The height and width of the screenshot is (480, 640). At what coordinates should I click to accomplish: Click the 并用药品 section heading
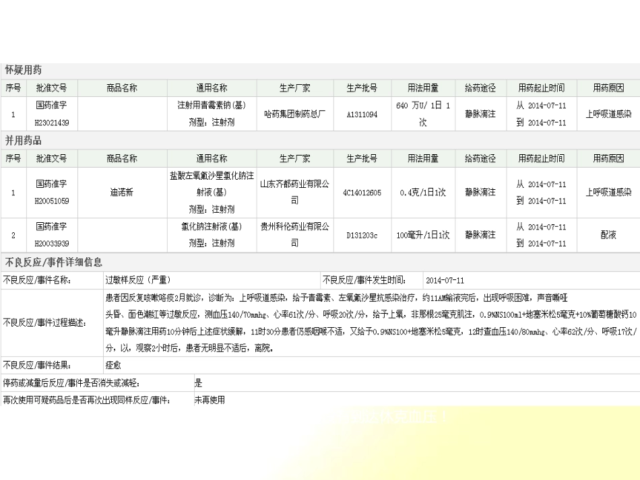click(24, 141)
